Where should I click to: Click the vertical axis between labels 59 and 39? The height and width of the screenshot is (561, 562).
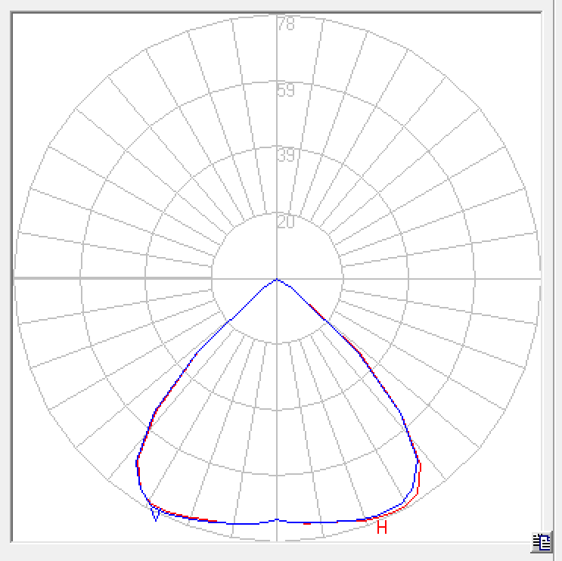[277, 125]
